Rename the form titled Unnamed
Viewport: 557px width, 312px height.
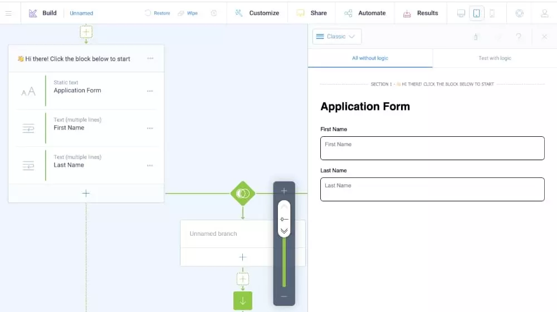click(x=81, y=13)
